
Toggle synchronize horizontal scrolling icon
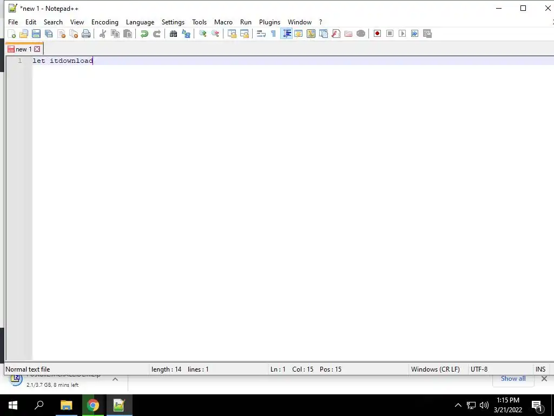pos(245,34)
